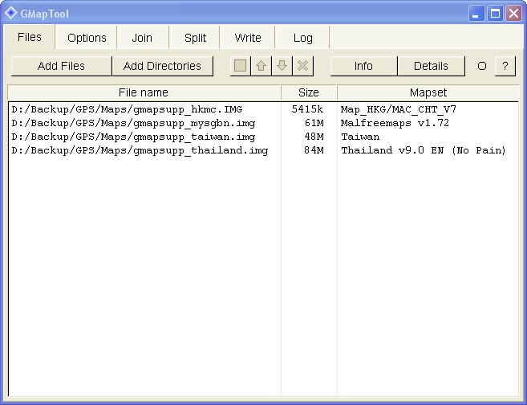
Task: Open the Split tab
Action: coord(195,38)
